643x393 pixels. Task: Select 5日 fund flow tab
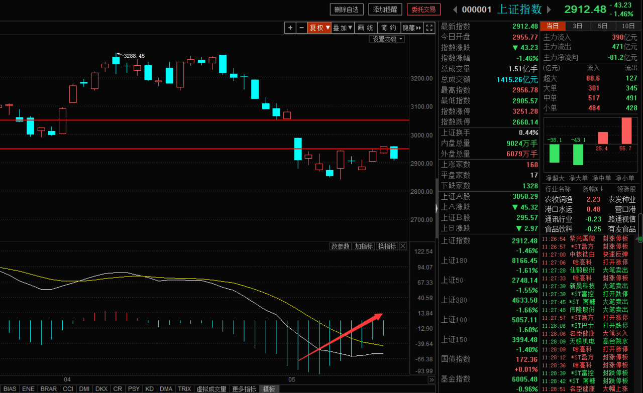[x=603, y=26]
